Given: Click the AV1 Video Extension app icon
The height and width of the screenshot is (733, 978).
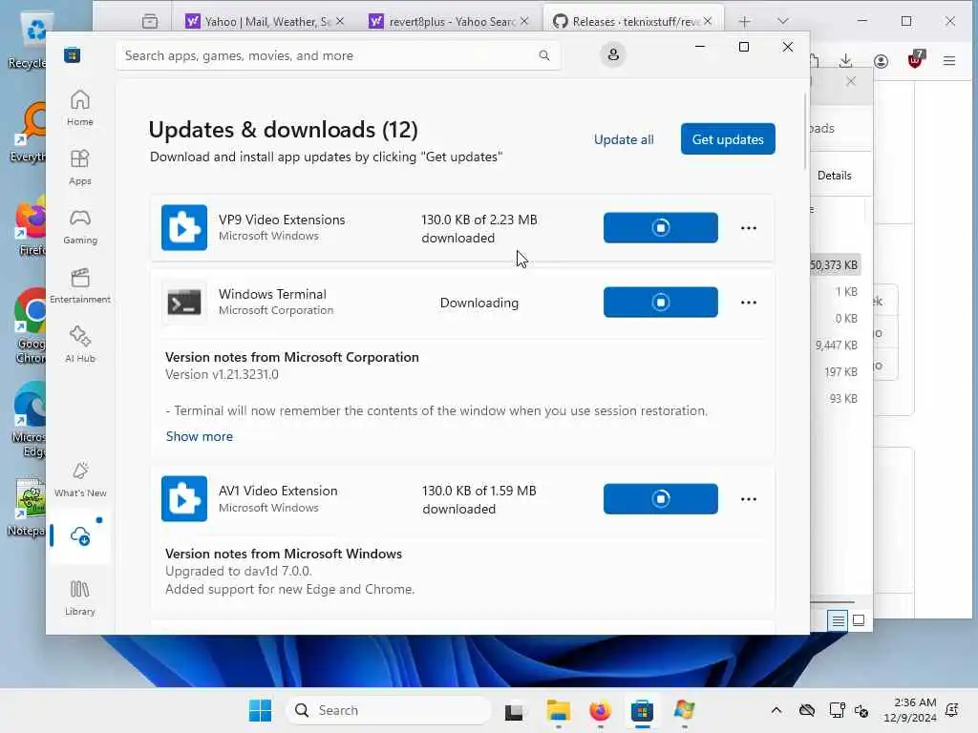Looking at the screenshot, I should pyautogui.click(x=184, y=498).
